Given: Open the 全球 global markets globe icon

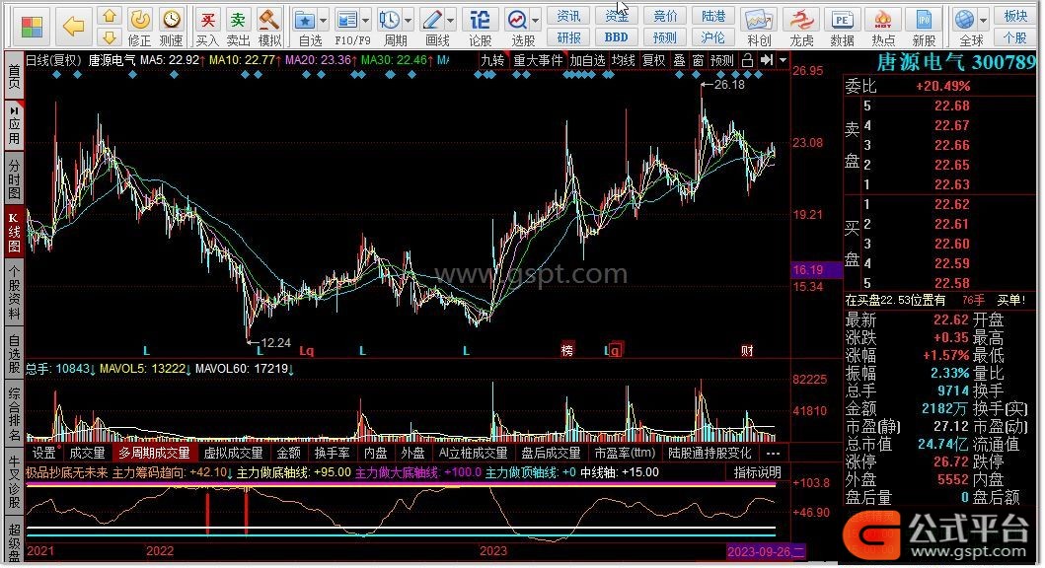Looking at the screenshot, I should [x=964, y=20].
